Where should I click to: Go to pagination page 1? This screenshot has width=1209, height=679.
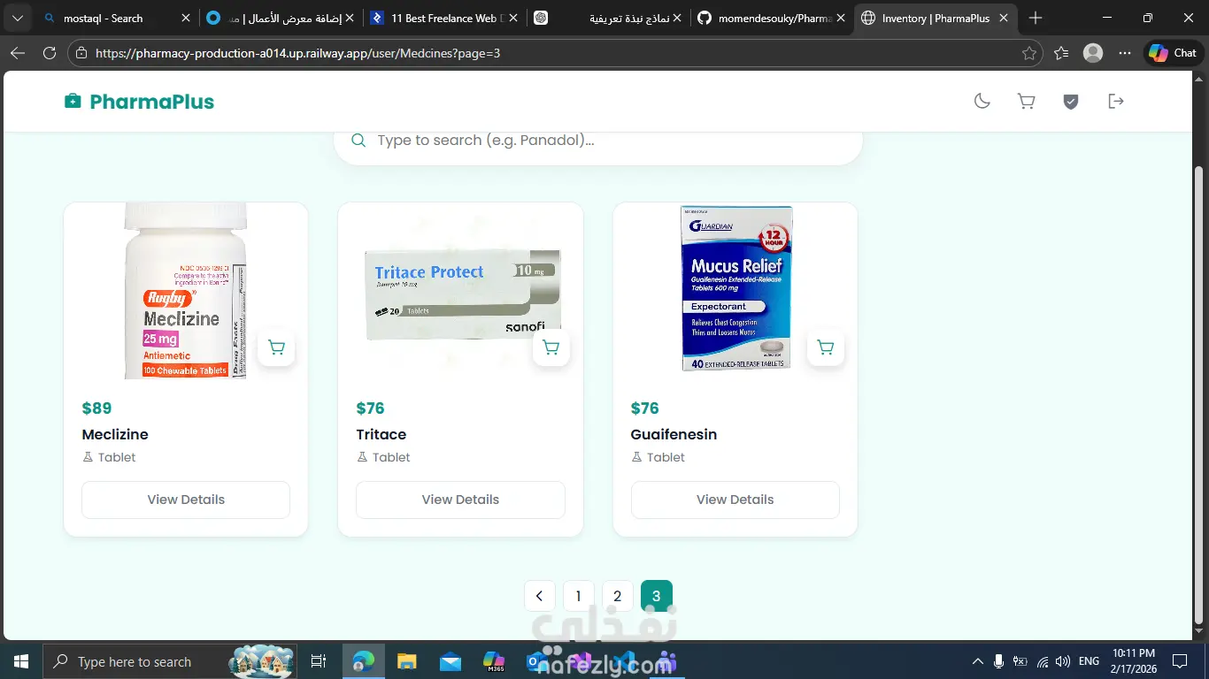pos(578,596)
